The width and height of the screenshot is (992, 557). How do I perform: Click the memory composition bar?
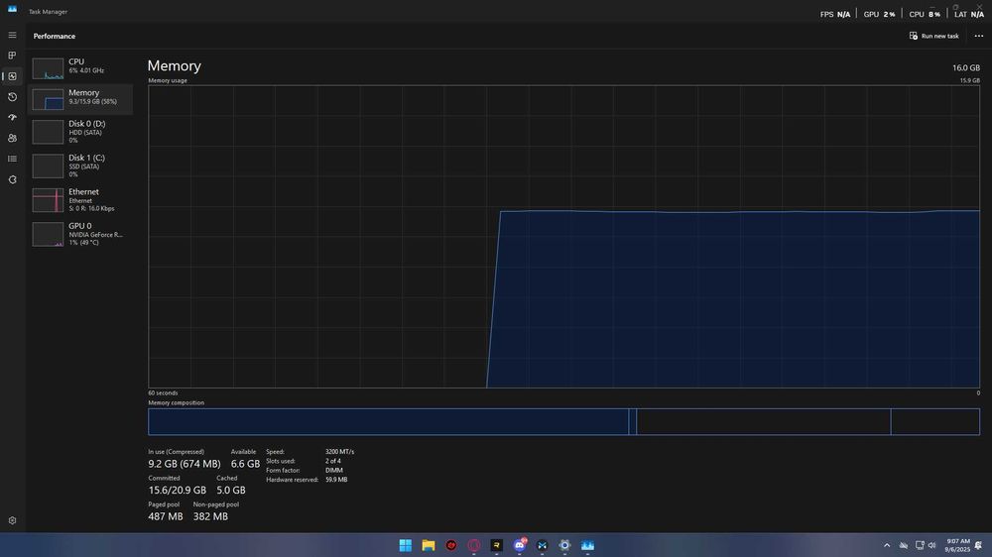(563, 421)
